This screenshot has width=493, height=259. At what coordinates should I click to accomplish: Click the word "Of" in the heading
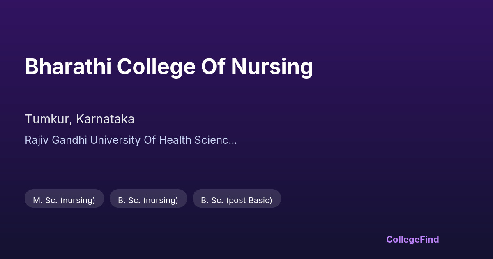(x=213, y=67)
